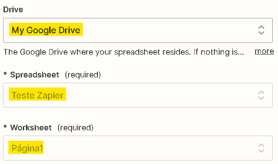Click the (required) text next to Spreadsheet
Viewport: 278px width, 164px height.
click(x=83, y=75)
